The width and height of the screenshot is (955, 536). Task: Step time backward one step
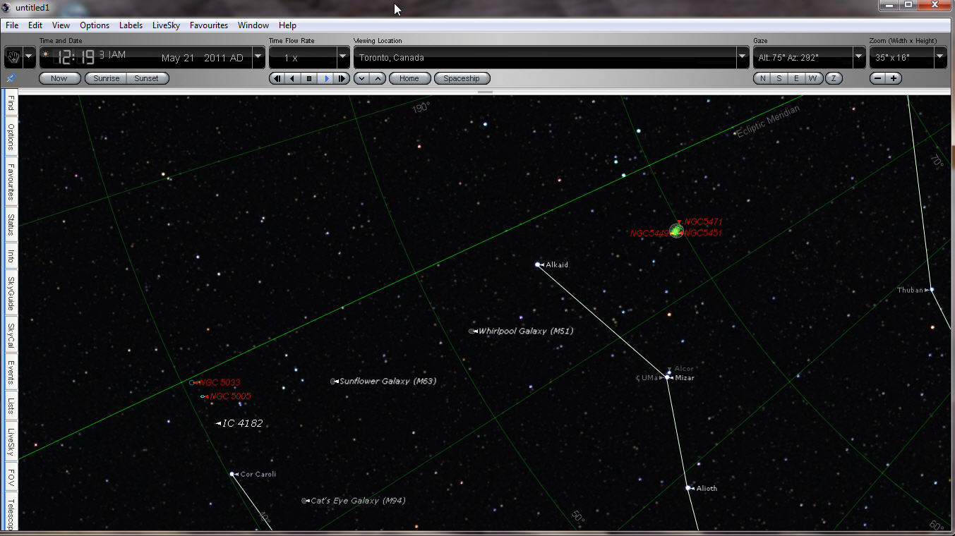pos(276,78)
